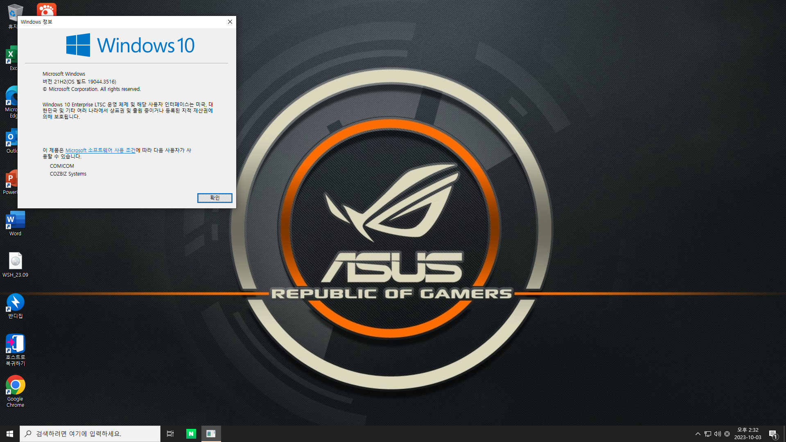Close the Windows 정보 dialog
The image size is (786, 442).
pos(230,22)
